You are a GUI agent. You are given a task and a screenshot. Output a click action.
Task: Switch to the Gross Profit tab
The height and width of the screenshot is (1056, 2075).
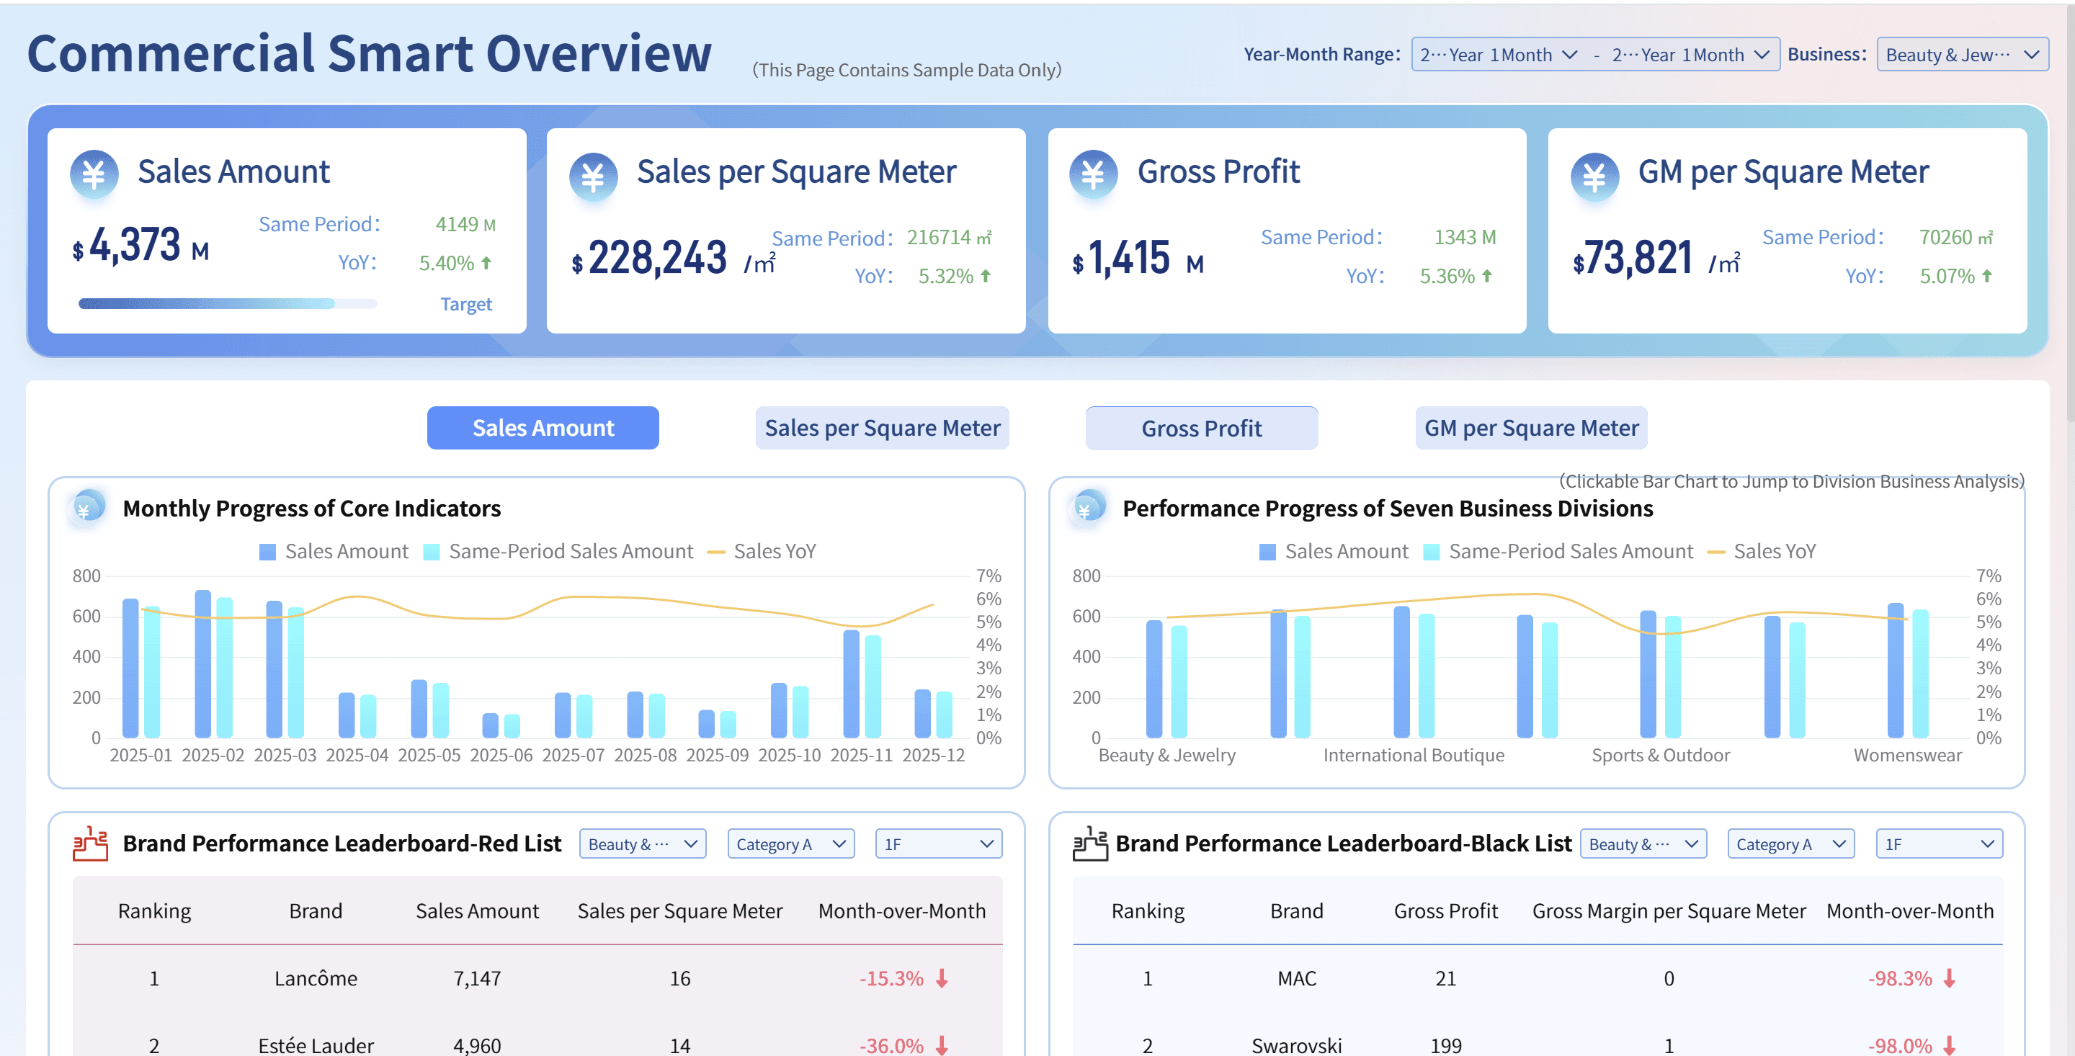[x=1202, y=428]
